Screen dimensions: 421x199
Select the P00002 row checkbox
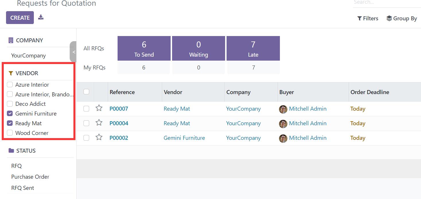tap(86, 138)
